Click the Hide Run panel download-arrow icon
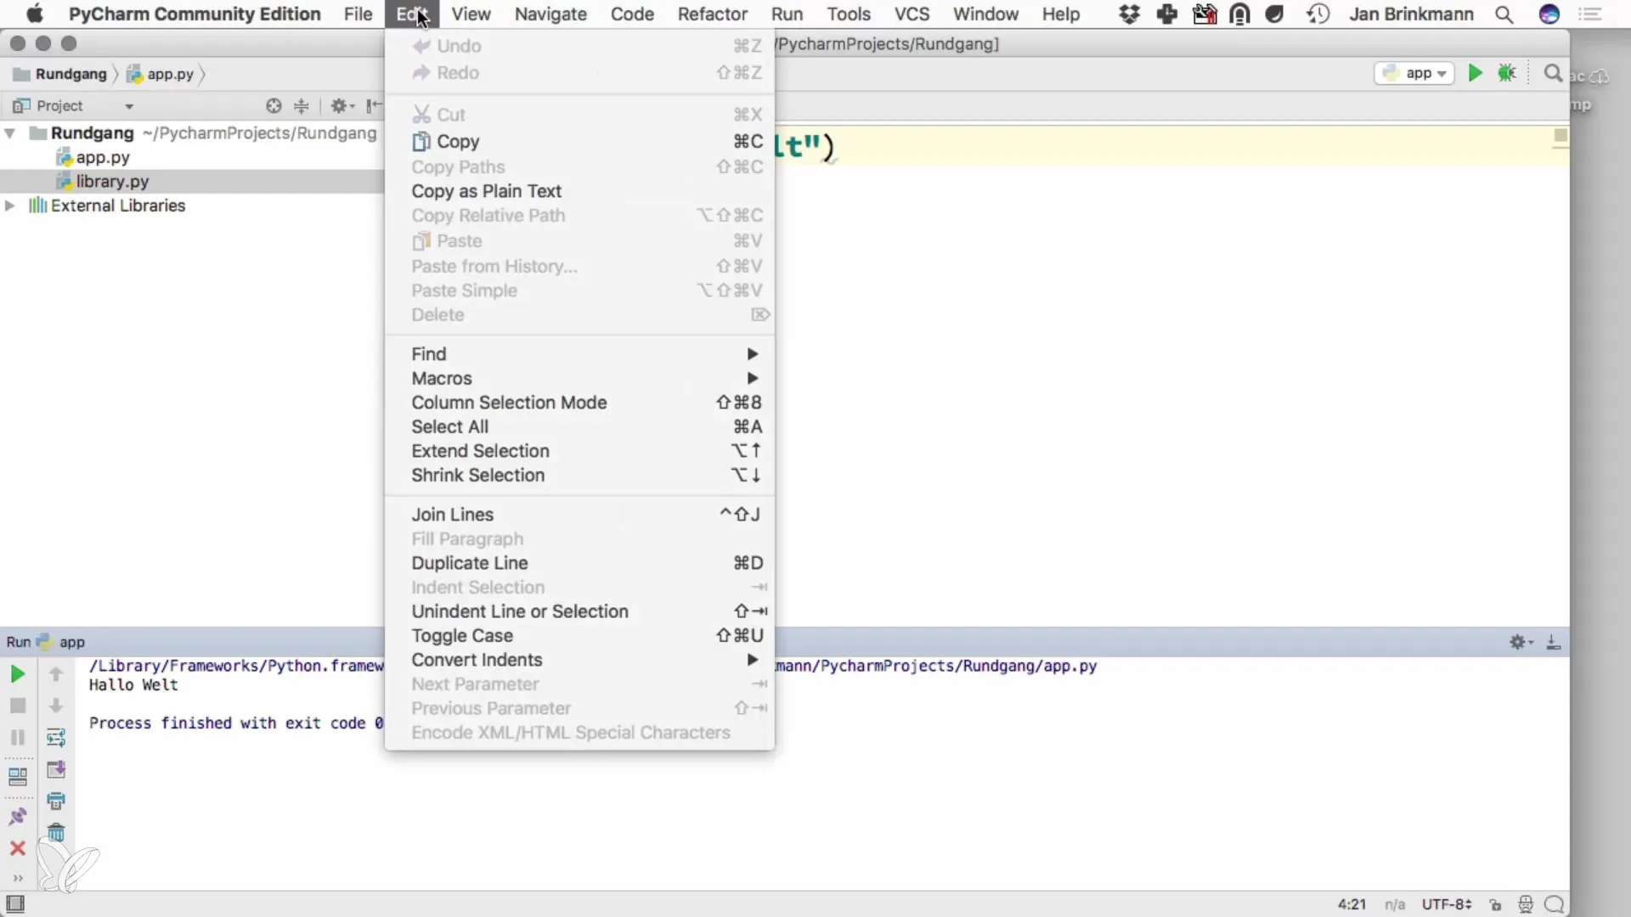This screenshot has width=1631, height=917. 1554,642
